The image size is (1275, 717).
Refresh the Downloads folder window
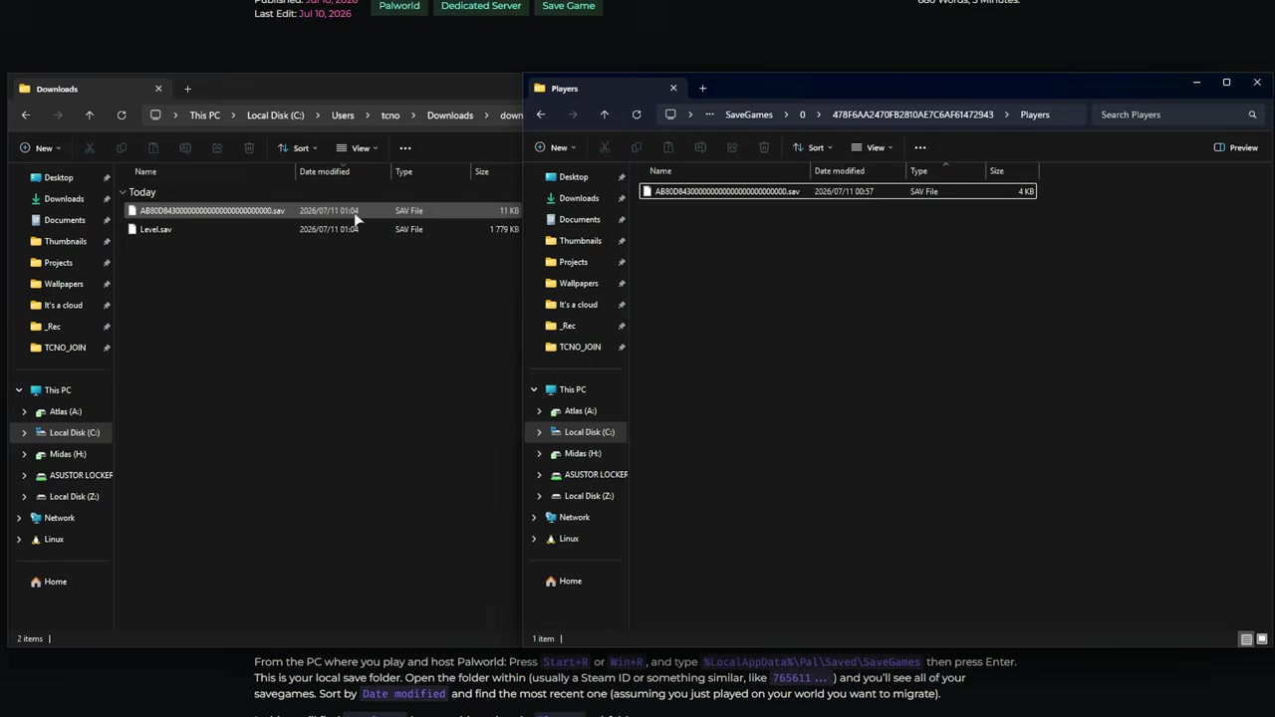pos(122,116)
